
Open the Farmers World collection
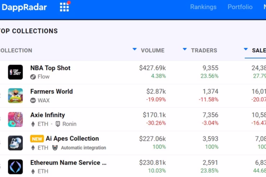pos(51,91)
